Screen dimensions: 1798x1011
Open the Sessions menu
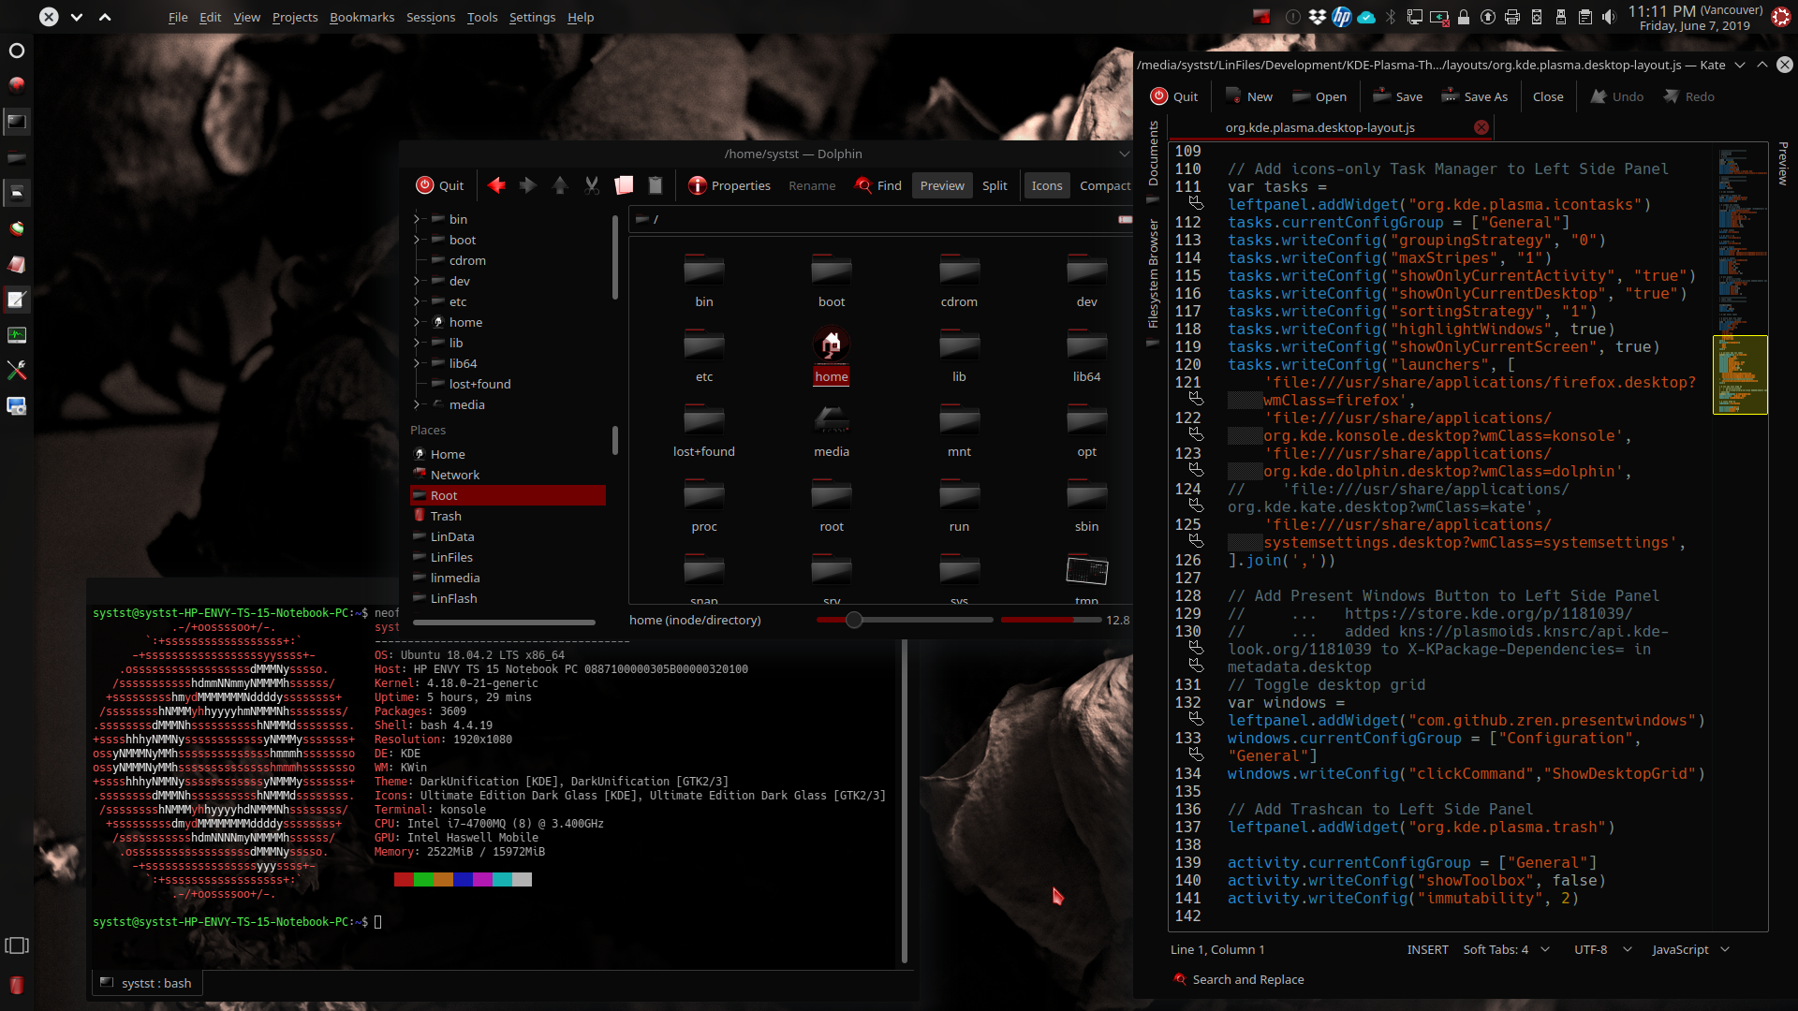coord(430,17)
